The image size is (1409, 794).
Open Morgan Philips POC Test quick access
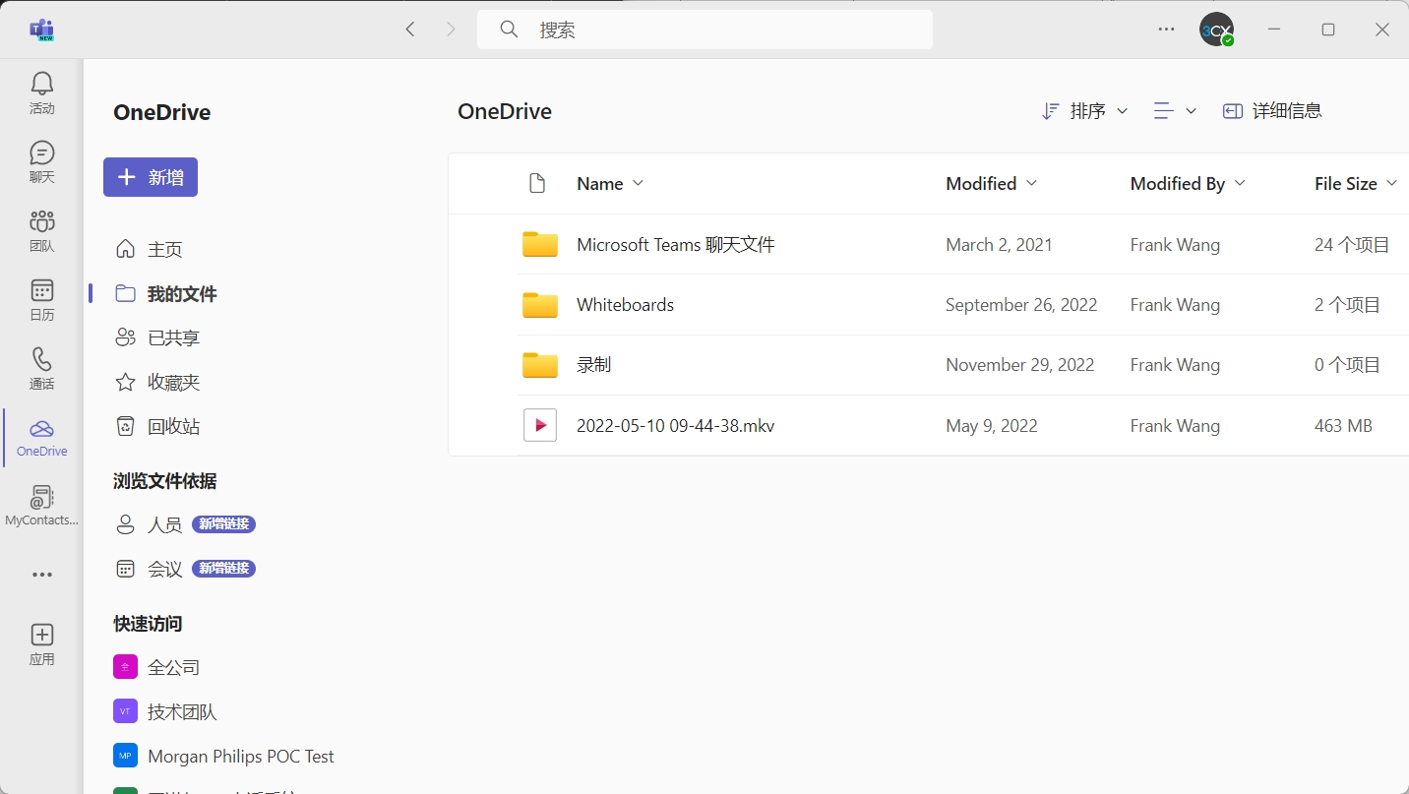click(x=240, y=756)
